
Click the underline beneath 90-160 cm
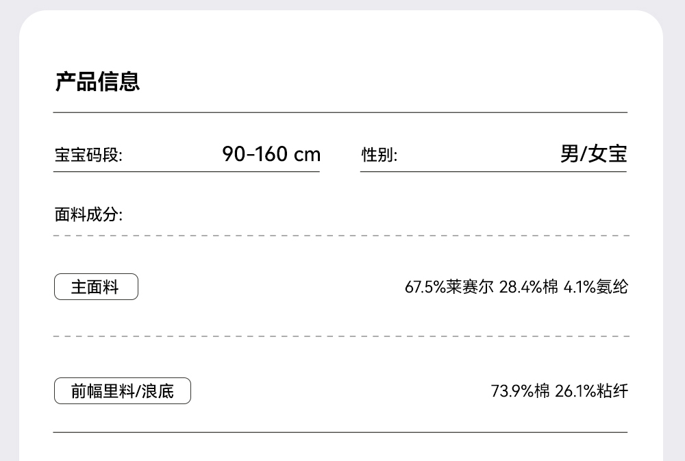coord(186,172)
